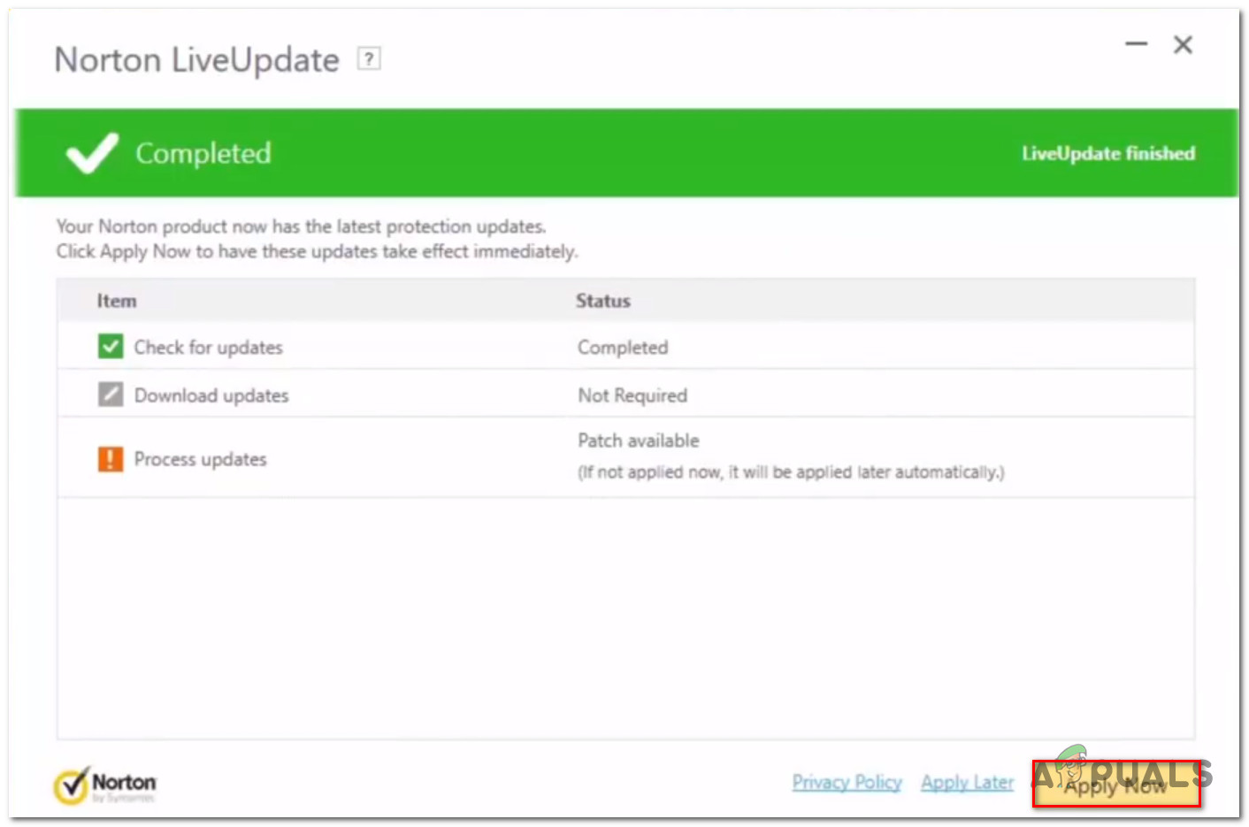Choose Apply Later
The height and width of the screenshot is (827, 1249).
(x=967, y=783)
